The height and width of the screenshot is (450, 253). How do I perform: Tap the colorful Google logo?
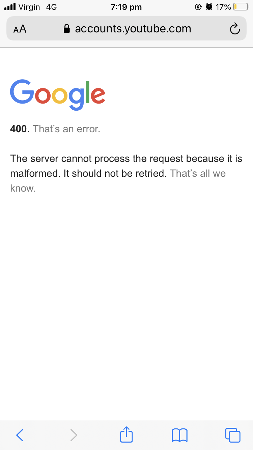tap(58, 95)
